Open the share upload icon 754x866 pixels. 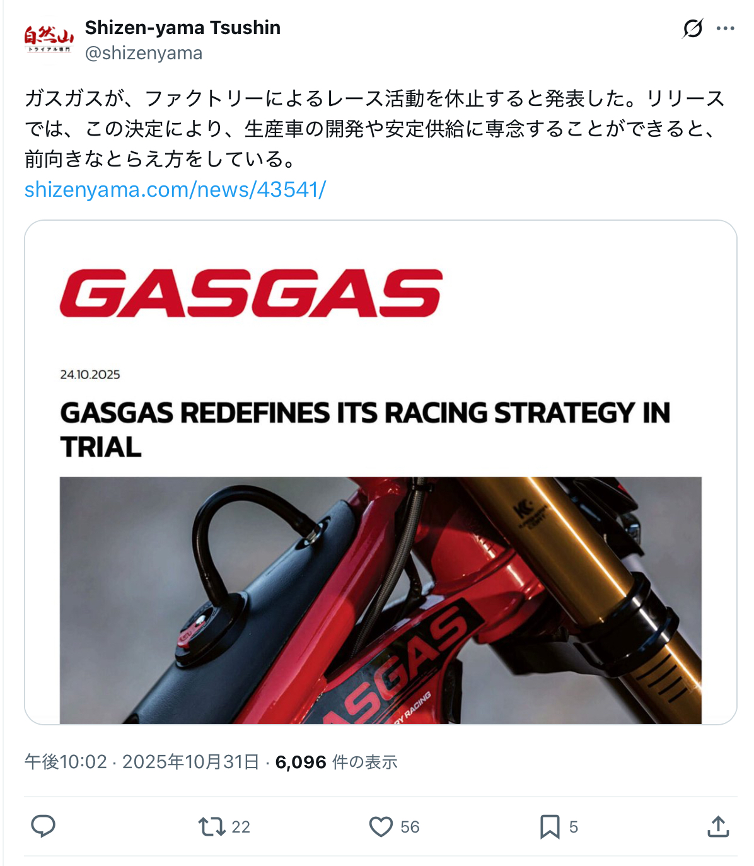718,826
